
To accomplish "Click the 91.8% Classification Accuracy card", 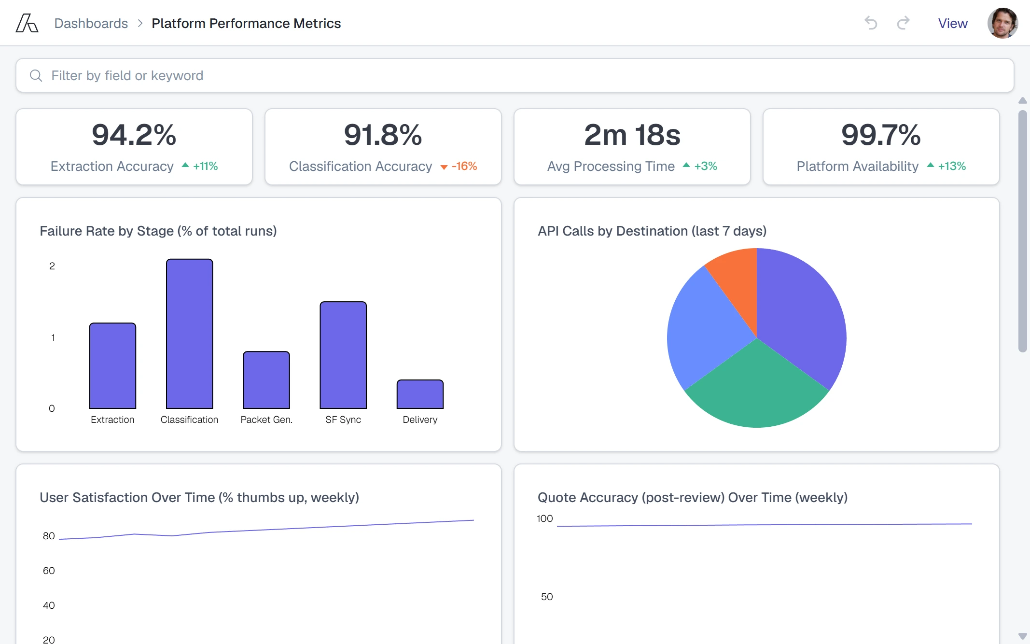I will click(x=383, y=147).
